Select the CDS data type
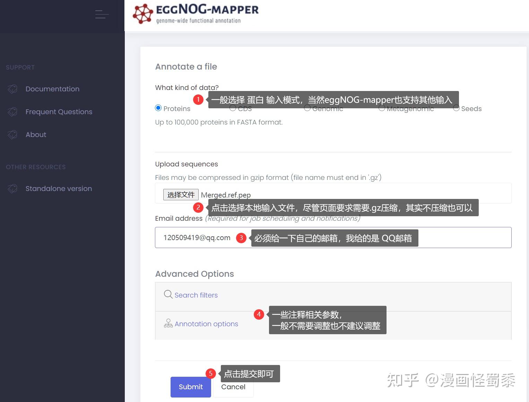The height and width of the screenshot is (402, 529). click(232, 108)
